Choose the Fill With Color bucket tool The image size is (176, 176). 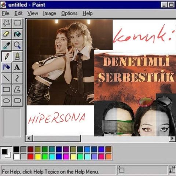(x=17, y=34)
